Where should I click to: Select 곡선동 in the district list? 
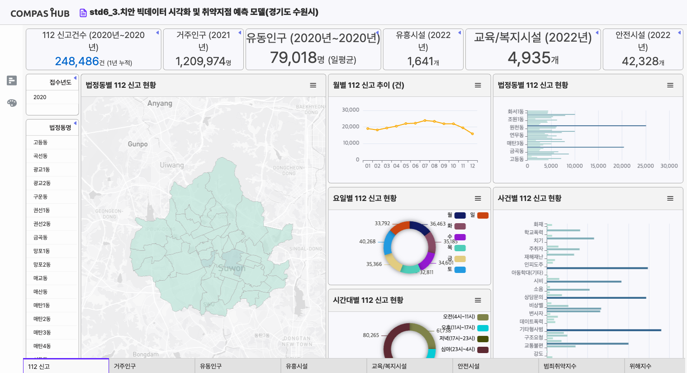tap(52, 156)
